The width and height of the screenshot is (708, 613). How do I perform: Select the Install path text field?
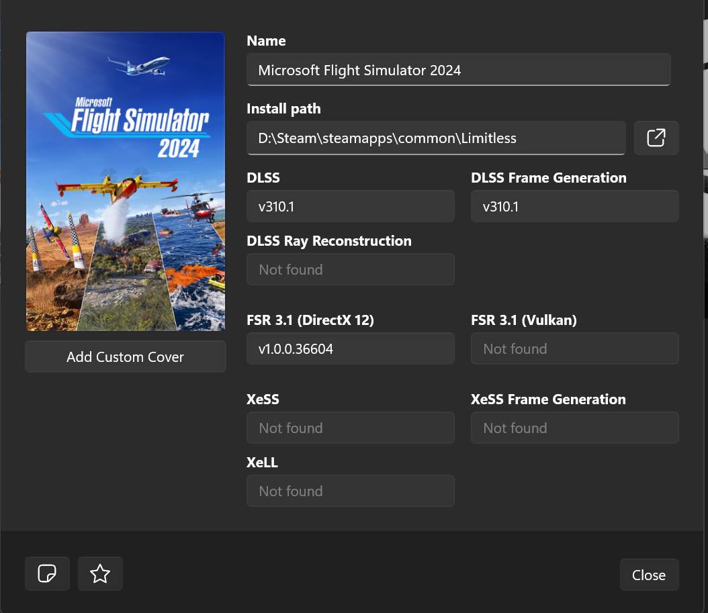pyautogui.click(x=436, y=138)
